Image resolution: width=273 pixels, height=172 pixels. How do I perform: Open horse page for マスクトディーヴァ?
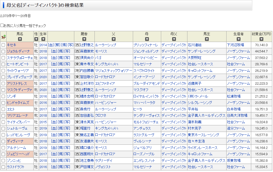click(x=19, y=90)
